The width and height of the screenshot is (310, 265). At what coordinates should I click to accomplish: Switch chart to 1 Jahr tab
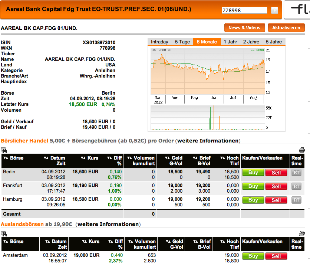[x=230, y=42]
